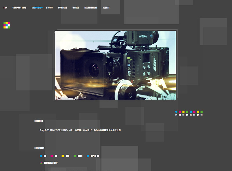Viewport: 232px width, 171px height.
Task: Go to slide 05 blue square
Action: [191, 112]
